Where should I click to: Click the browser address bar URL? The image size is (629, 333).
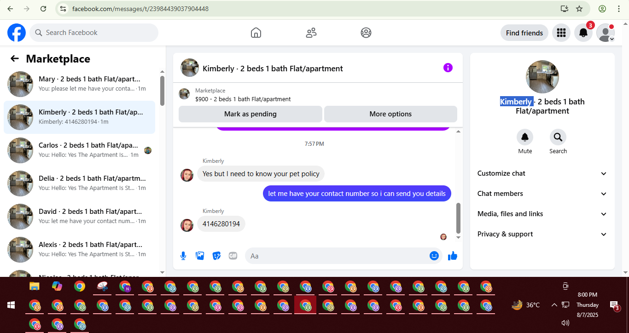(140, 9)
